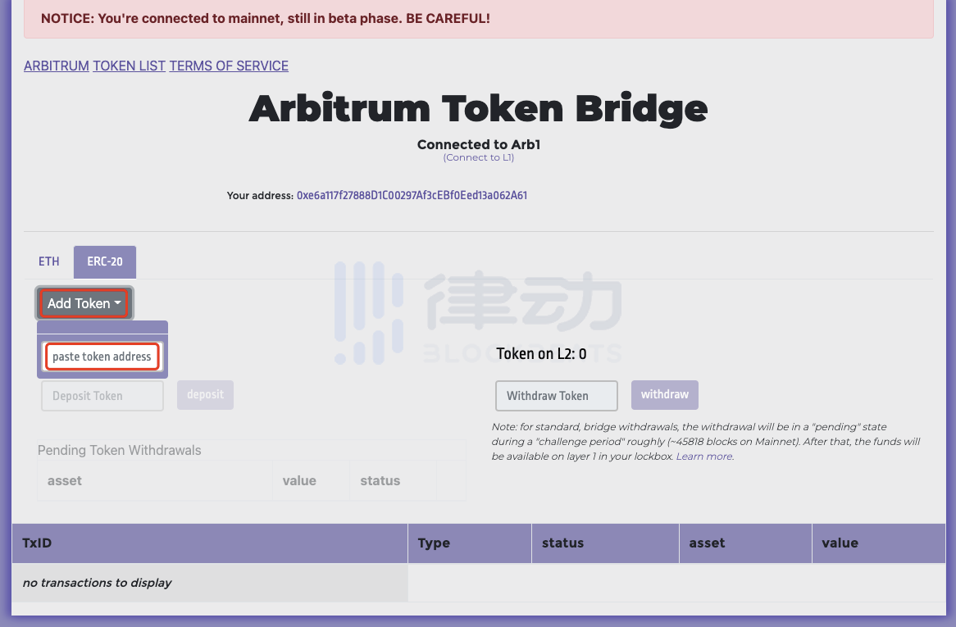Click your wallet address link
956x627 pixels.
pyautogui.click(x=412, y=196)
